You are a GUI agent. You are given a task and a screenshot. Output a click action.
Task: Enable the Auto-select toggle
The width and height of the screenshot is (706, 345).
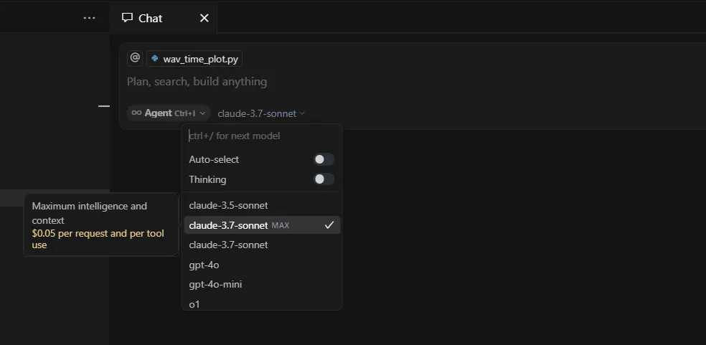[x=324, y=159]
